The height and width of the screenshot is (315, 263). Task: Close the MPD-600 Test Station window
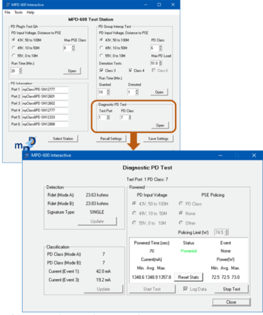tap(173, 4)
